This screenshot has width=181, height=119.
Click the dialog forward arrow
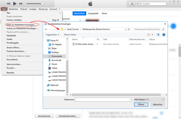click(x=51, y=29)
